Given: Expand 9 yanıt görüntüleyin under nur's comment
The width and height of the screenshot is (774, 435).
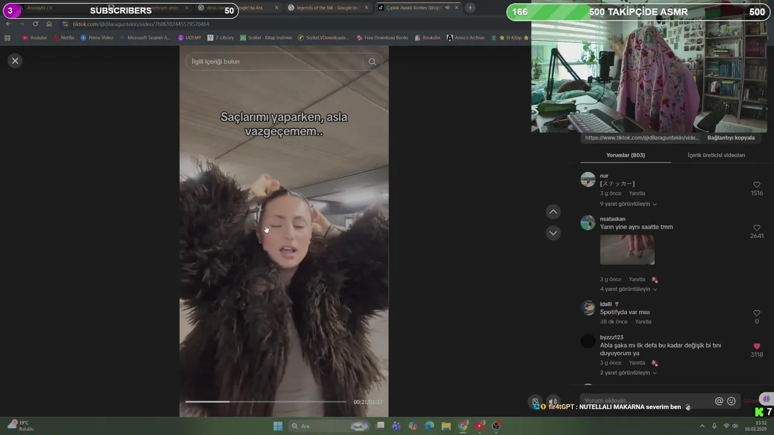Looking at the screenshot, I should click(628, 204).
